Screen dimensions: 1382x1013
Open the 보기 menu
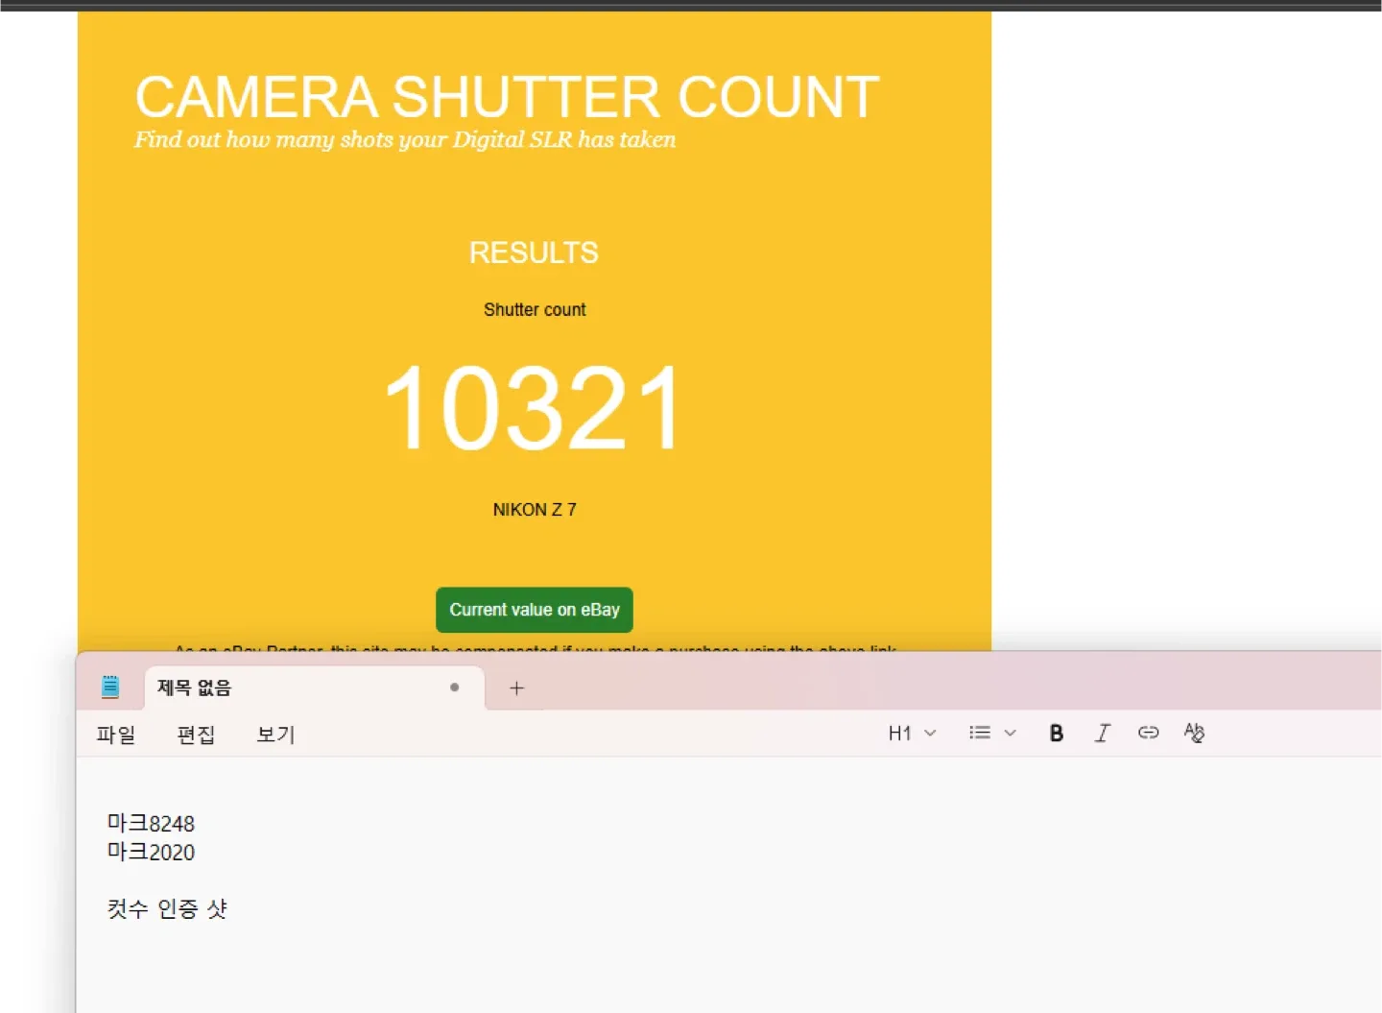tap(275, 735)
